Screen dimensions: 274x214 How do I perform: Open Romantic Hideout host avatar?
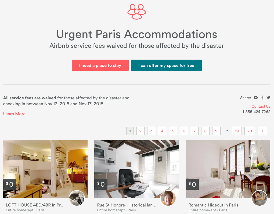(x=259, y=198)
